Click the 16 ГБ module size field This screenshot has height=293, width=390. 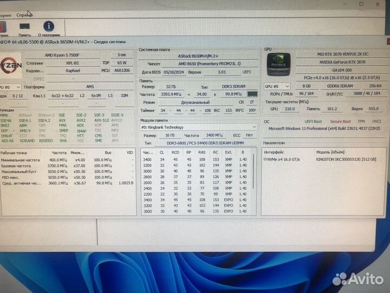tap(170, 135)
